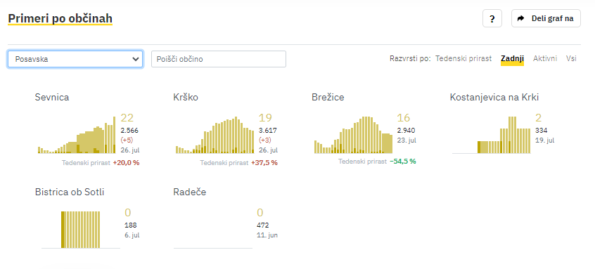Sort municipalities by Aktivni
Image resolution: width=595 pixels, height=269 pixels.
[x=545, y=58]
